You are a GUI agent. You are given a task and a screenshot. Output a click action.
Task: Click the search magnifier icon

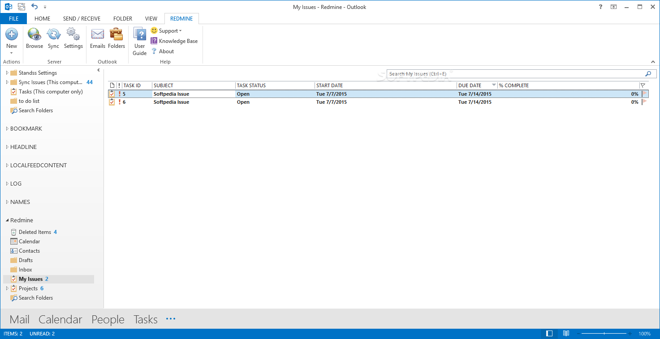click(x=648, y=74)
